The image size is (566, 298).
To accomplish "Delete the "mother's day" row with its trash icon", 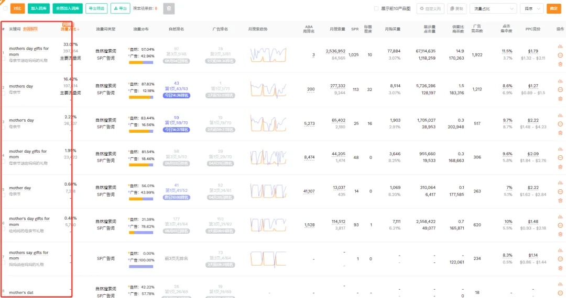I will tap(560, 133).
